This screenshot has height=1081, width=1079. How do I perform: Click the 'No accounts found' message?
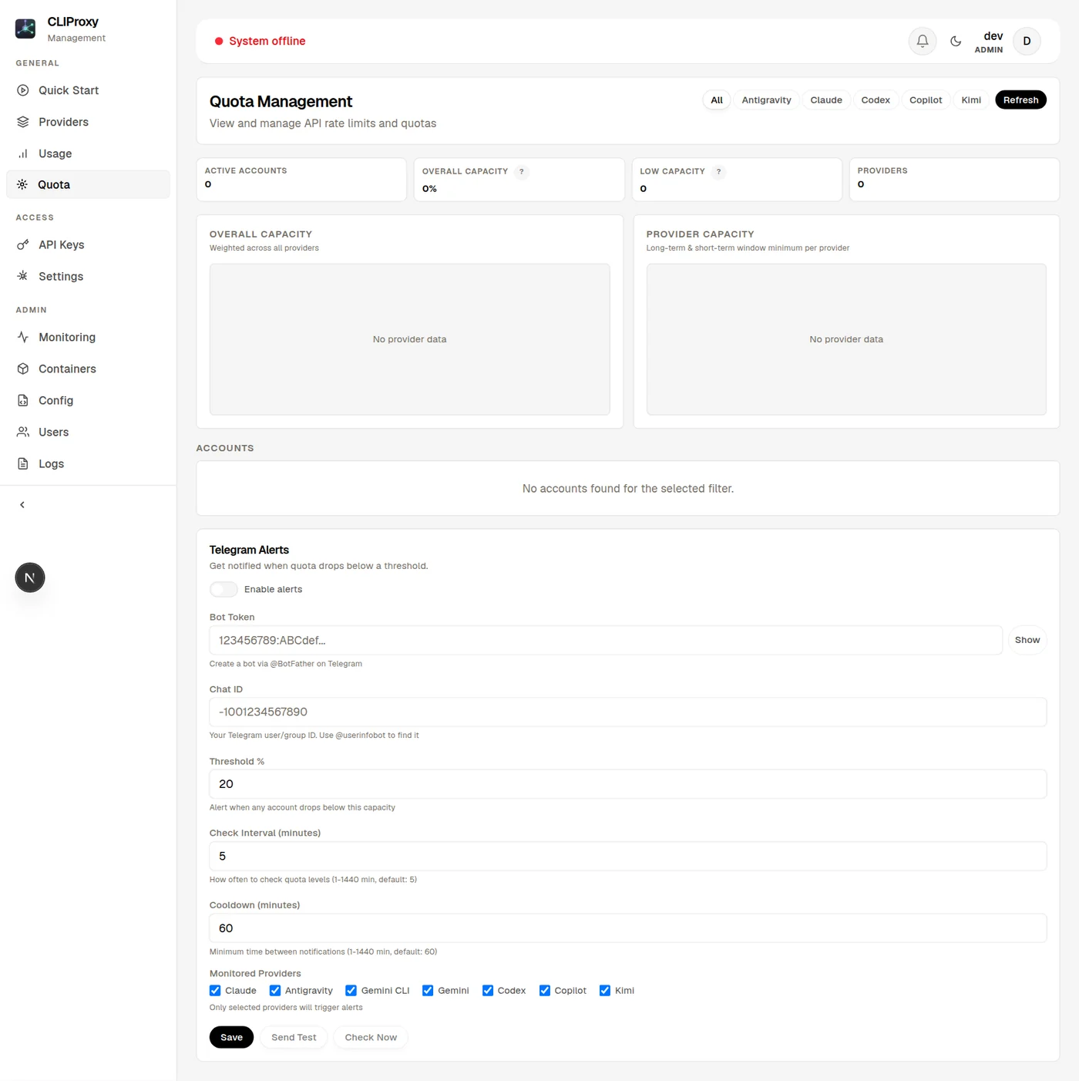(x=628, y=489)
